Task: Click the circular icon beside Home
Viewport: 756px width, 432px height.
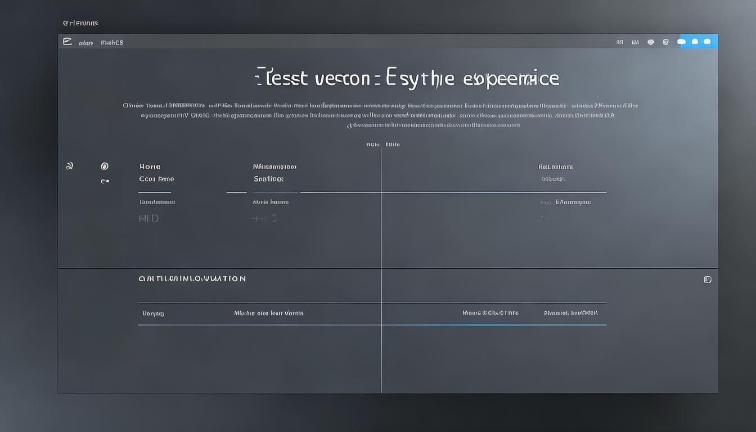Action: [104, 166]
